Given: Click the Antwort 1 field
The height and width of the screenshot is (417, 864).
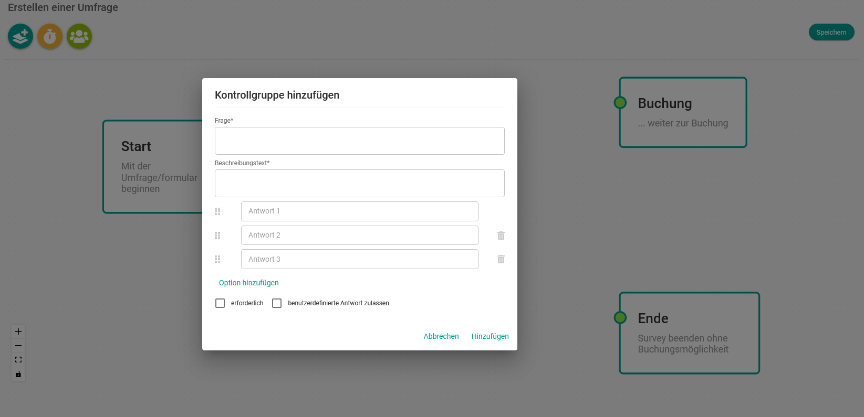Looking at the screenshot, I should pos(360,211).
